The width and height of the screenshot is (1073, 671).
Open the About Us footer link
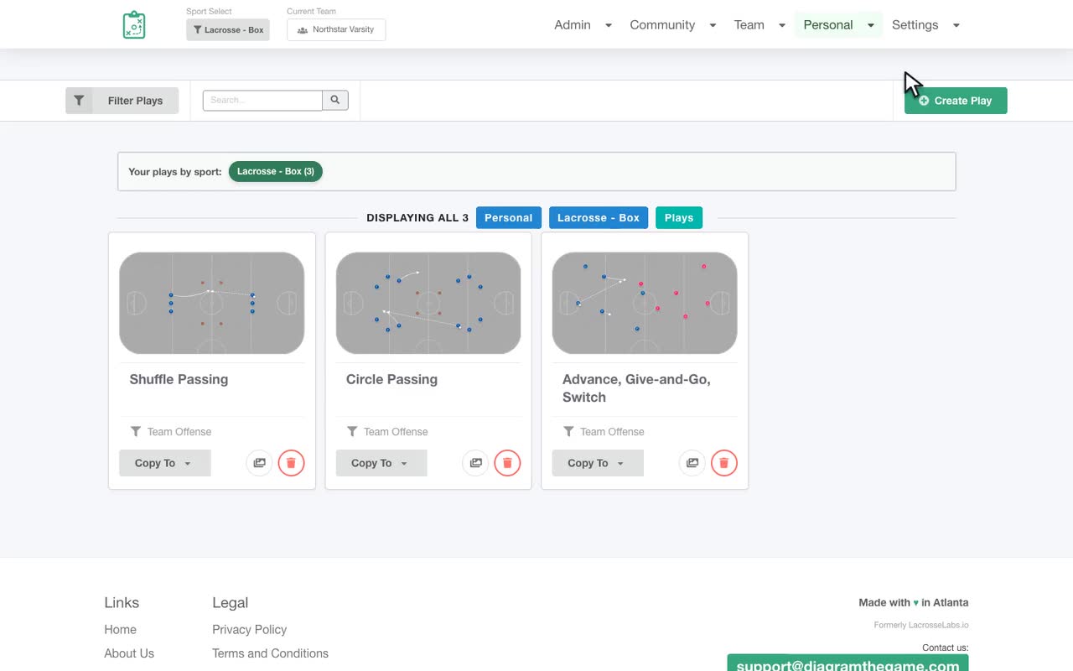tap(129, 653)
